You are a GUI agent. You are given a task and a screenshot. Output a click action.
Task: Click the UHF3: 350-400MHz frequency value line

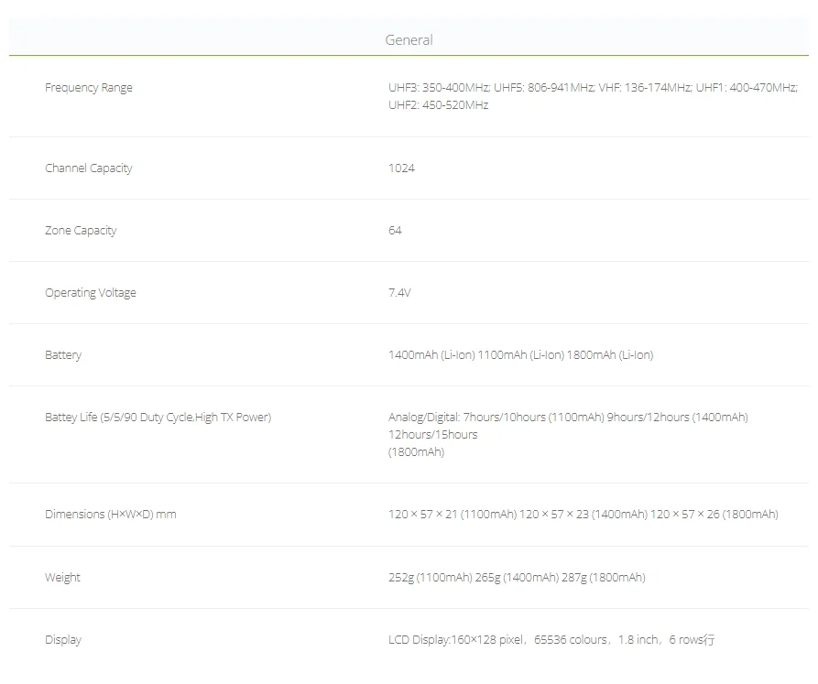(x=592, y=88)
